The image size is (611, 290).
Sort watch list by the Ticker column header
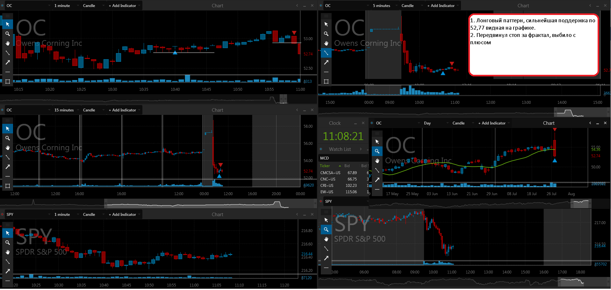tap(325, 166)
